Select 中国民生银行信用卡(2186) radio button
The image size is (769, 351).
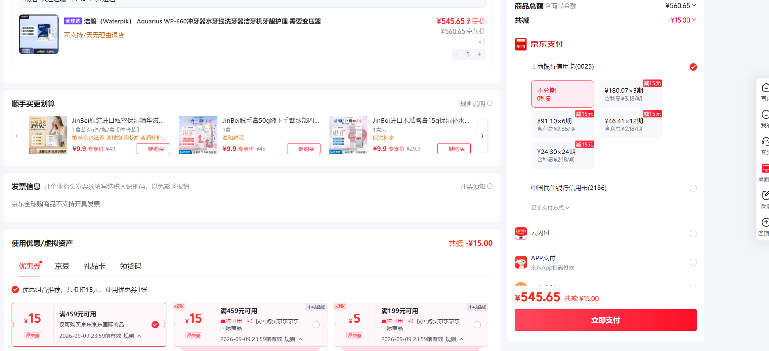[693, 188]
